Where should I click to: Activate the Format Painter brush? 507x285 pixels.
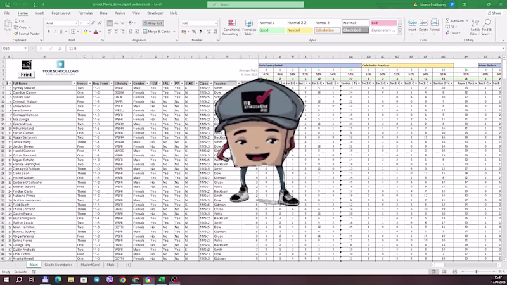click(16, 34)
